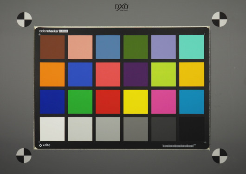Click the dark purple patch
Viewport: 246px width, 174px height.
(x=136, y=75)
